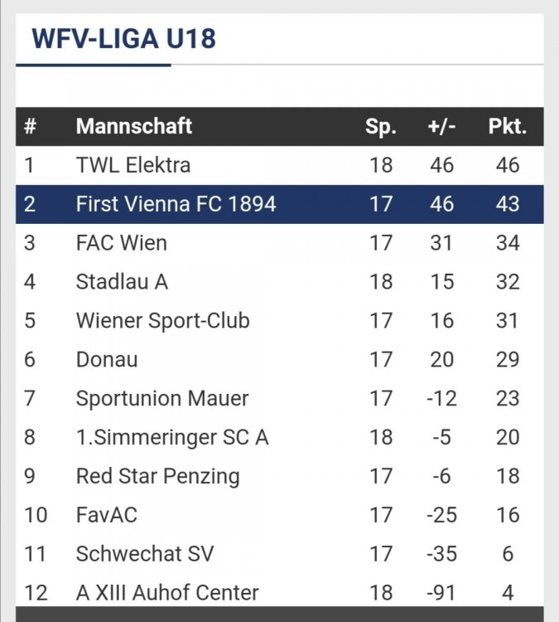Viewport: 559px width, 622px height.
Task: Select the A XIII Auhof Center row
Action: [x=280, y=592]
